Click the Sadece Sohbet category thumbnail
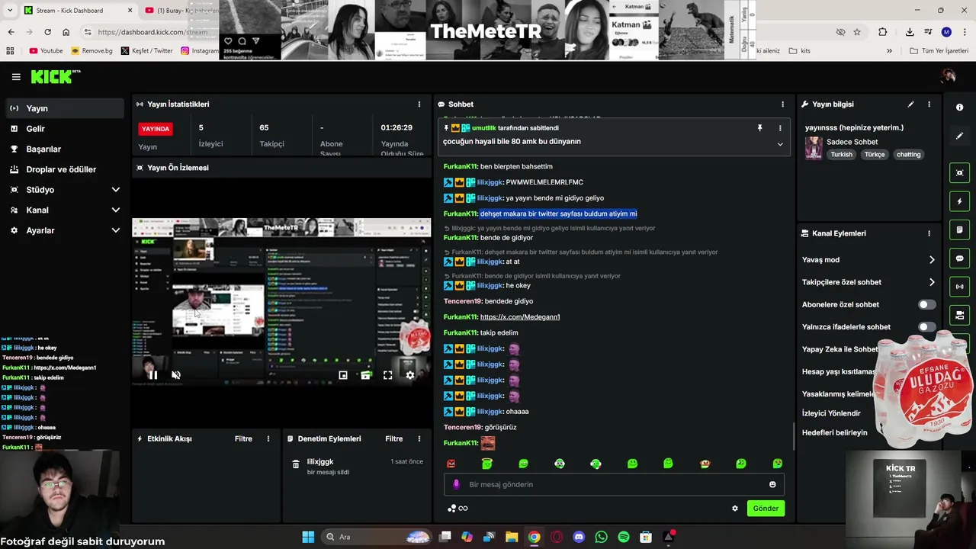This screenshot has height=549, width=976. 814,148
